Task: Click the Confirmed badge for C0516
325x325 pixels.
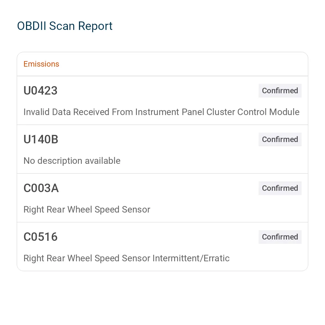Action: [280, 237]
